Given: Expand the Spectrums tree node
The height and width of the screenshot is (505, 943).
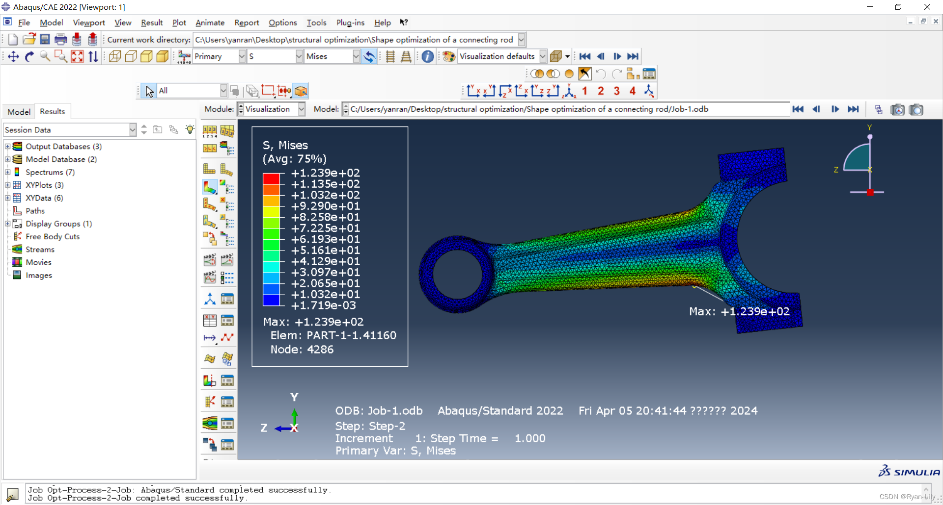Looking at the screenshot, I should [7, 172].
